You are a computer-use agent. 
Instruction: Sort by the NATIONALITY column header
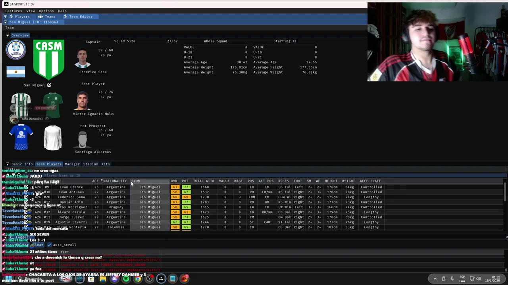click(115, 181)
